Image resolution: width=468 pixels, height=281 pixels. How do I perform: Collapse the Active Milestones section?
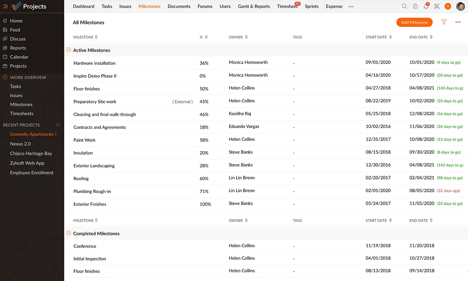[69, 50]
